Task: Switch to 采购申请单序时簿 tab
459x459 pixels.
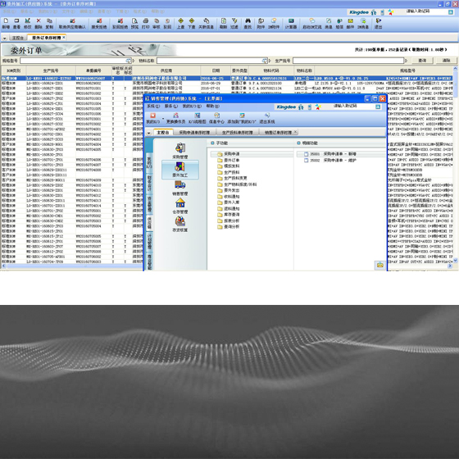Action: [x=194, y=132]
